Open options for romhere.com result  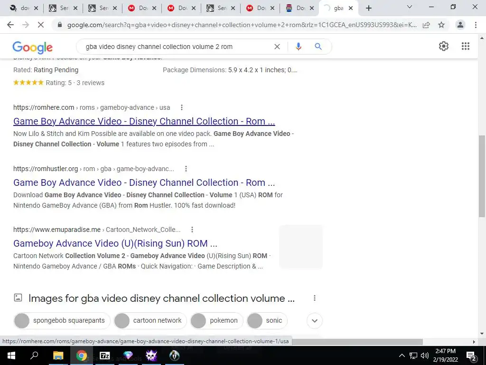click(182, 107)
